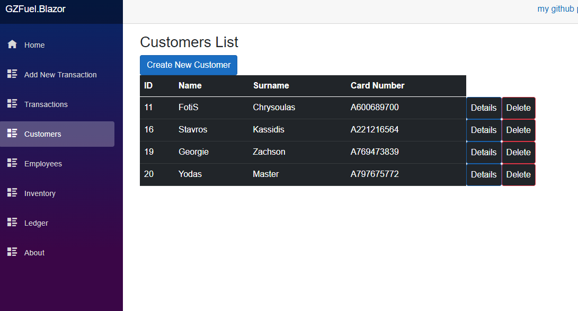Click Create New Customer button
The image size is (578, 311).
click(189, 65)
